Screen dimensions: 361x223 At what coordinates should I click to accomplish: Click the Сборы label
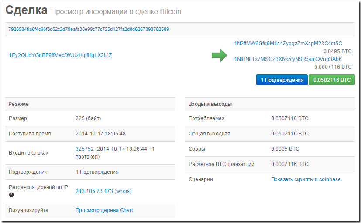[196, 149]
